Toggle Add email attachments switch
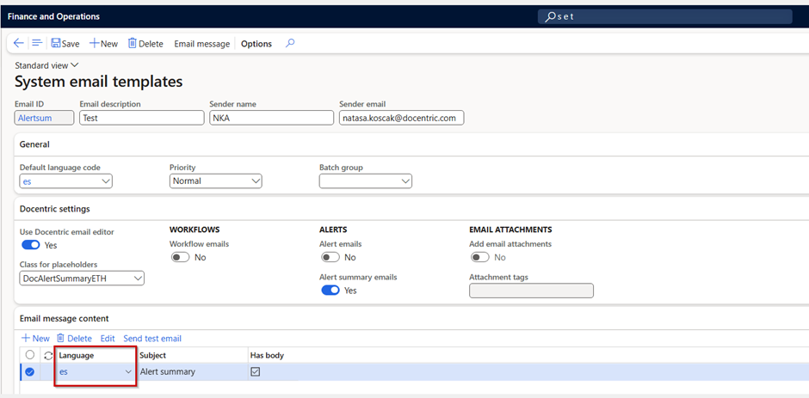 (x=480, y=257)
